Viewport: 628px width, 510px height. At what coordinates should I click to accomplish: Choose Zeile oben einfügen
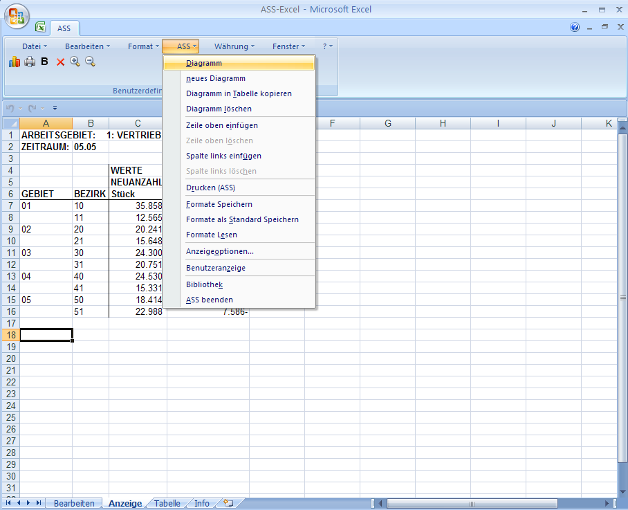click(239, 125)
